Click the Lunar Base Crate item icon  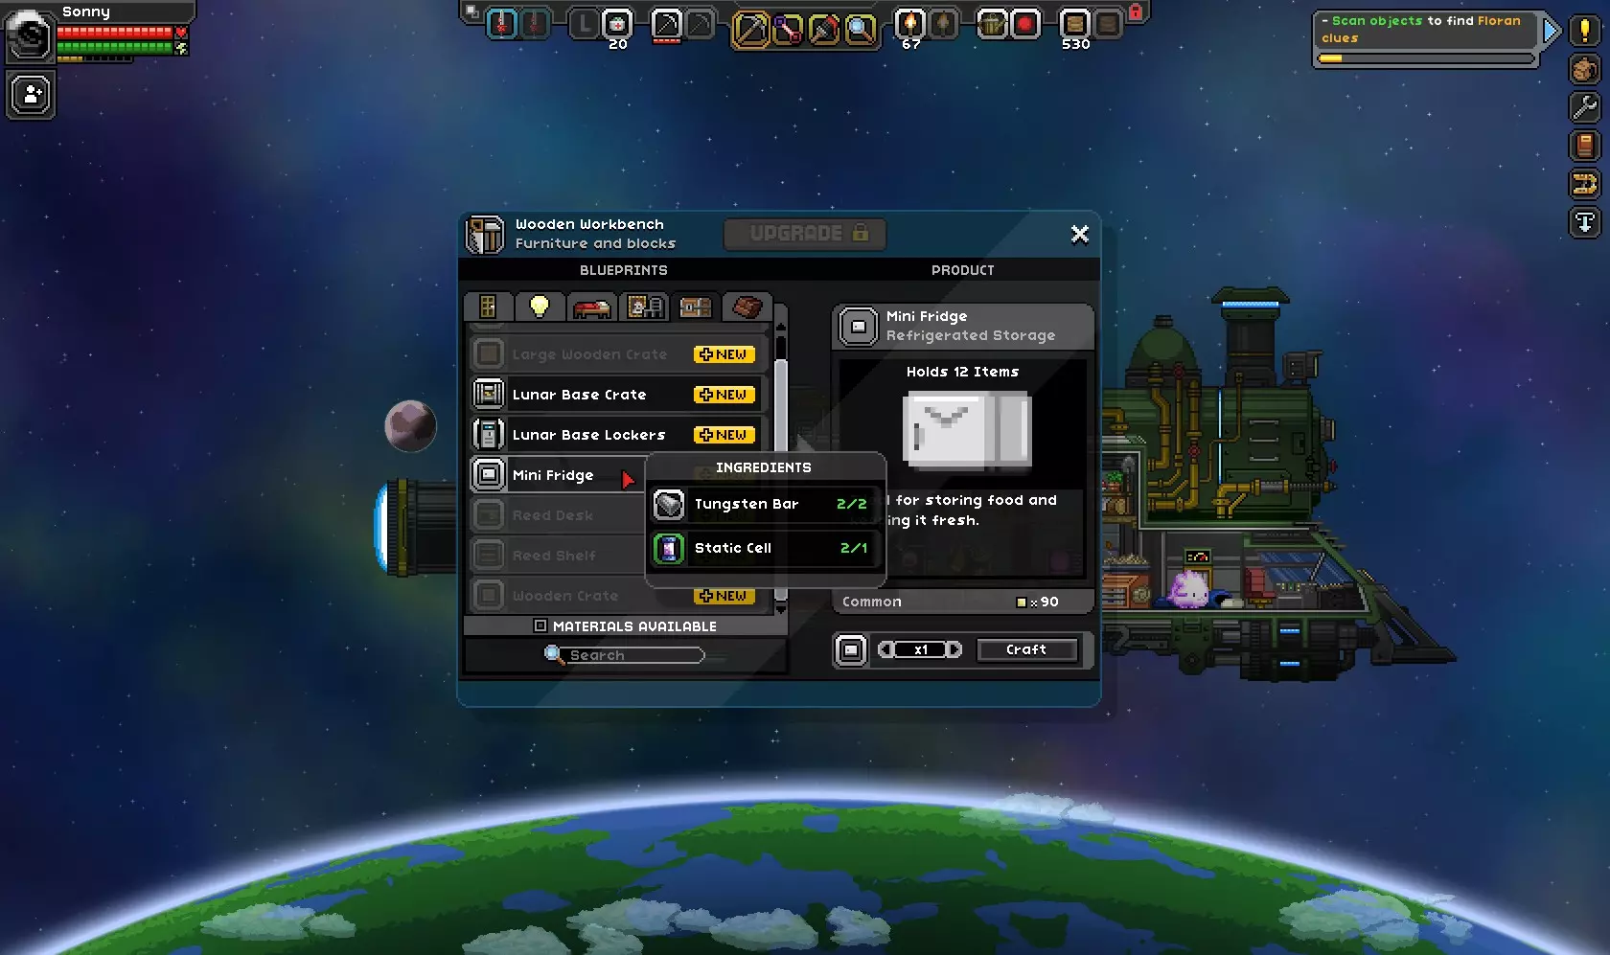(489, 395)
